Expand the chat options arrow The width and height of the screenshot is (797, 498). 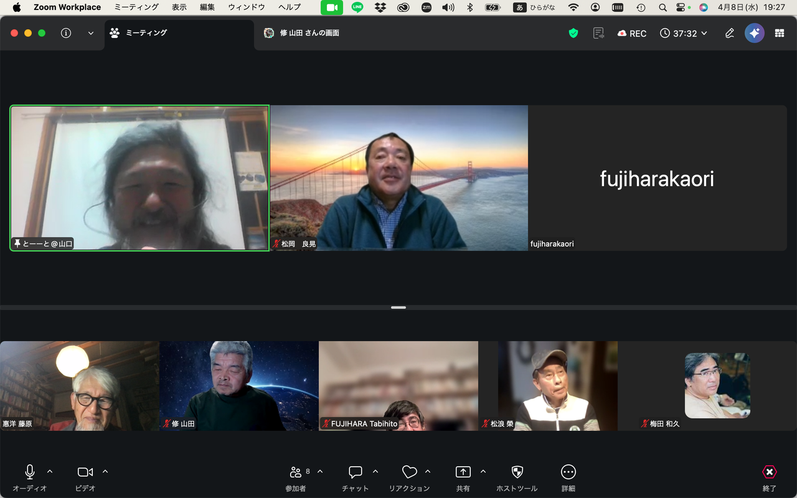[x=375, y=472]
